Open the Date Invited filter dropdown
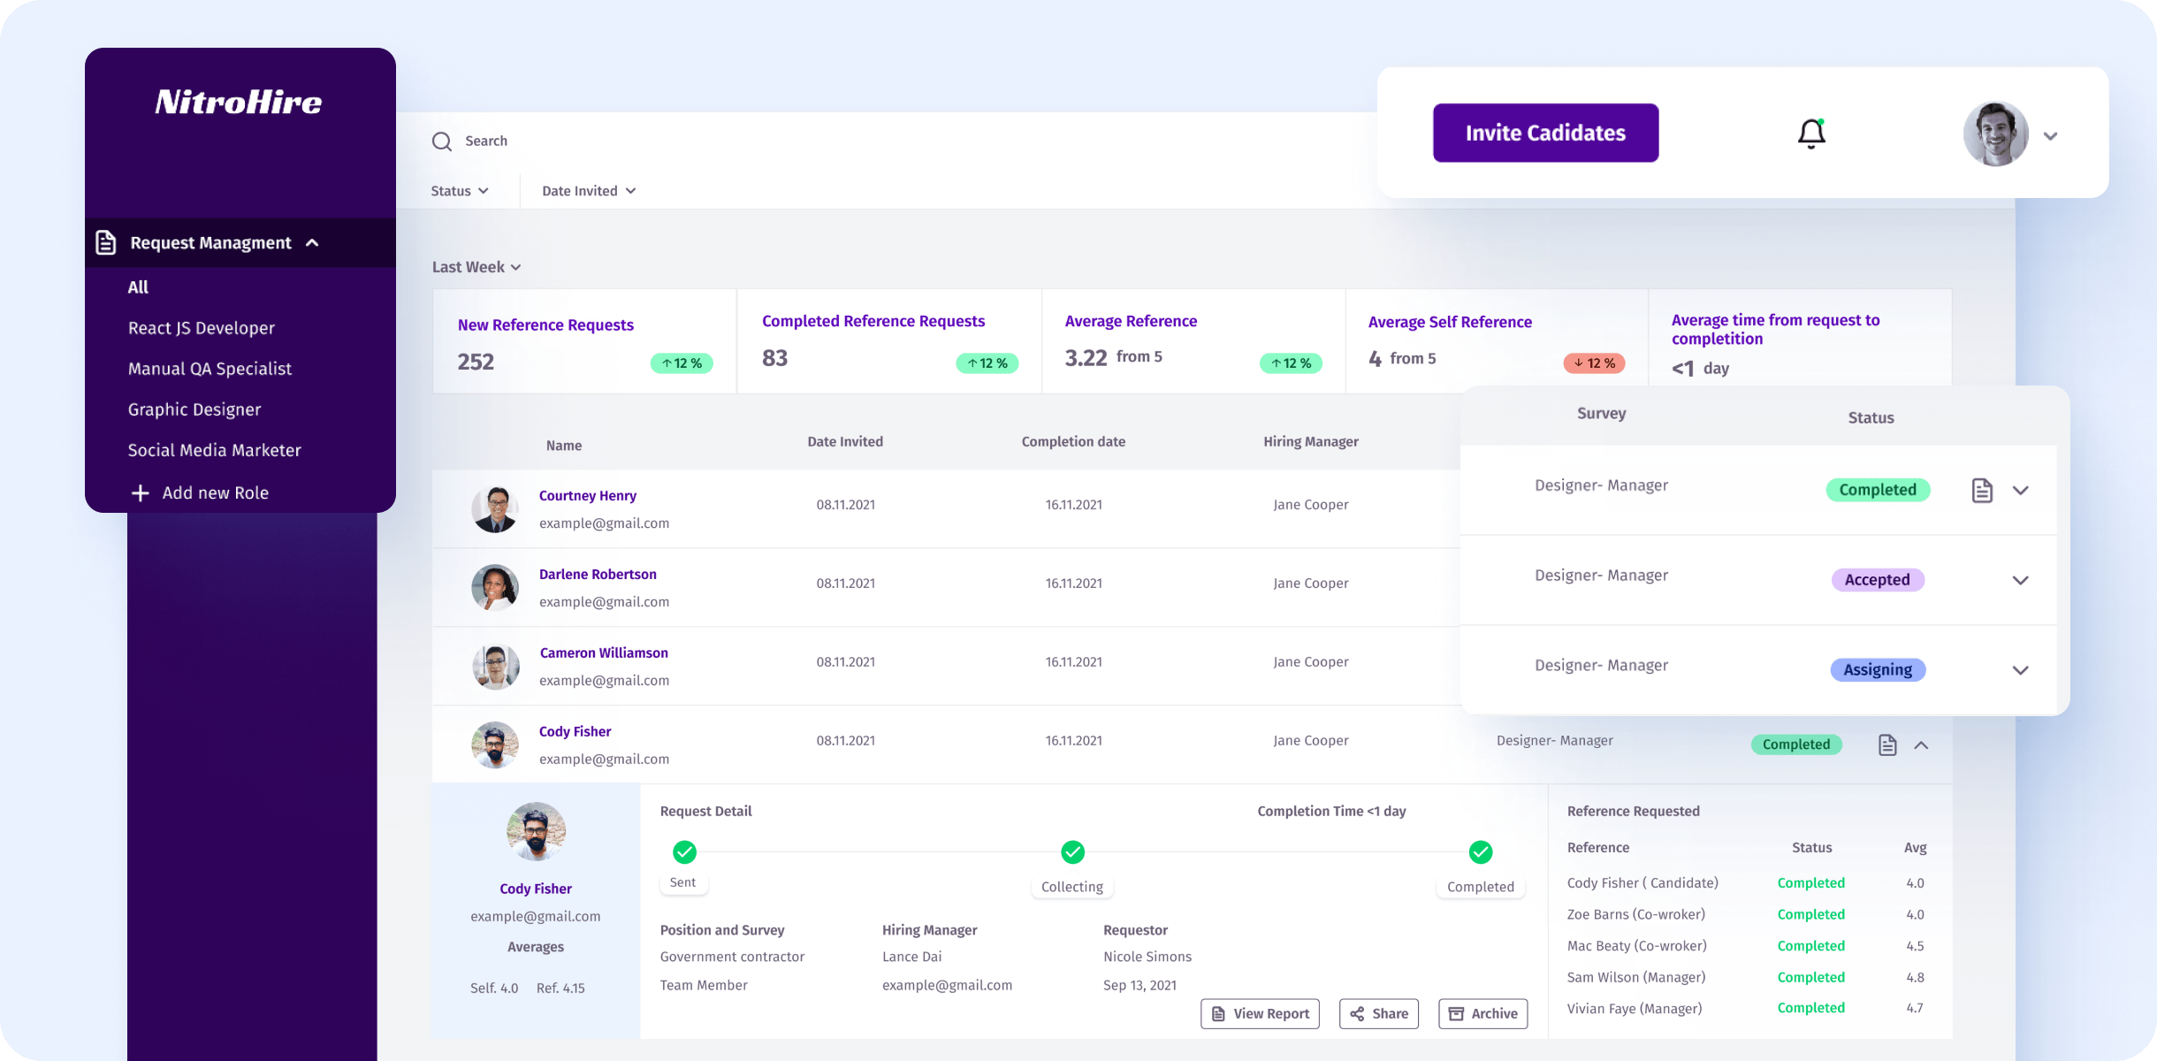The height and width of the screenshot is (1061, 2157). click(x=588, y=191)
